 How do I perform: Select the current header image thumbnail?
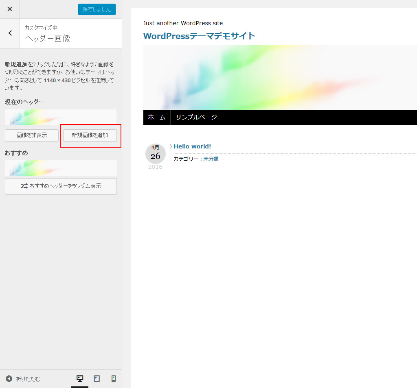point(61,117)
